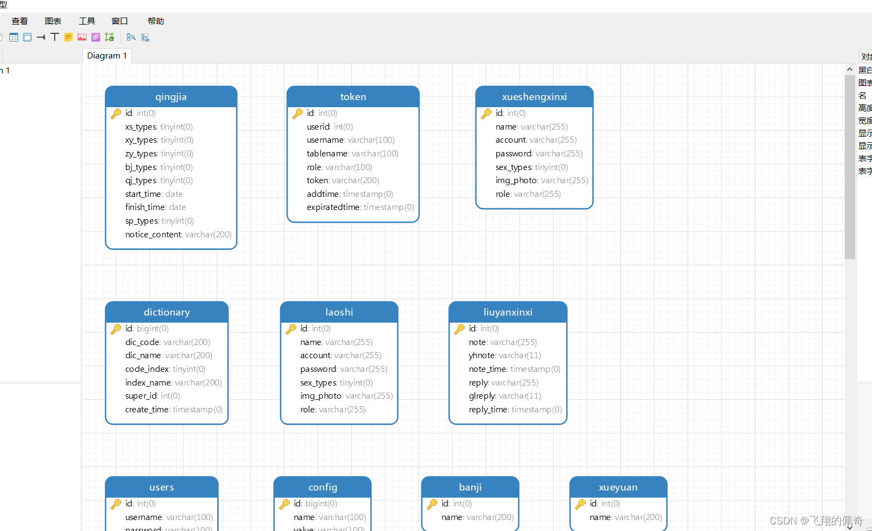Select the xueyuan table header
This screenshot has height=531, width=872.
click(x=618, y=487)
